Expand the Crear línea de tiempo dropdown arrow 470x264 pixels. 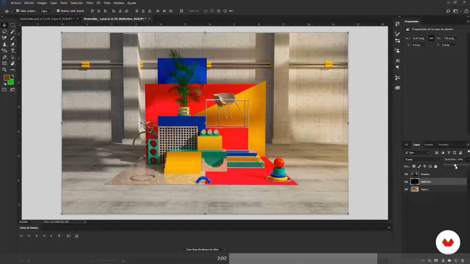pos(225,249)
